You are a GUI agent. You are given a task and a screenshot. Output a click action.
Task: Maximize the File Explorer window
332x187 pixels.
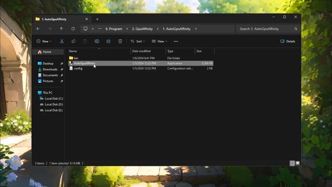click(284, 17)
